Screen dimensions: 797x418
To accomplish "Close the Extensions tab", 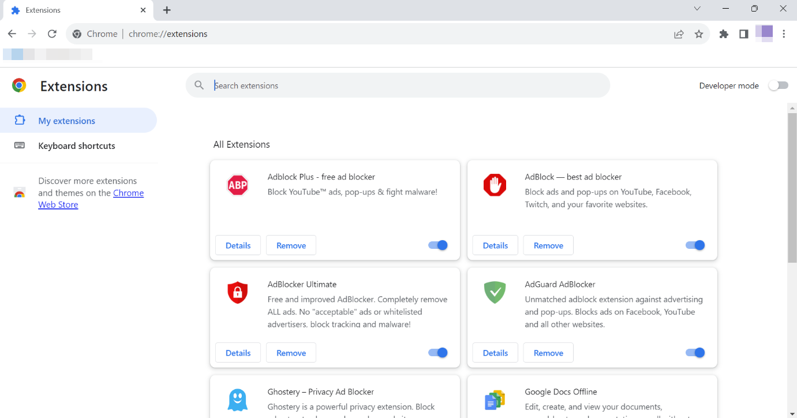I will coord(143,10).
